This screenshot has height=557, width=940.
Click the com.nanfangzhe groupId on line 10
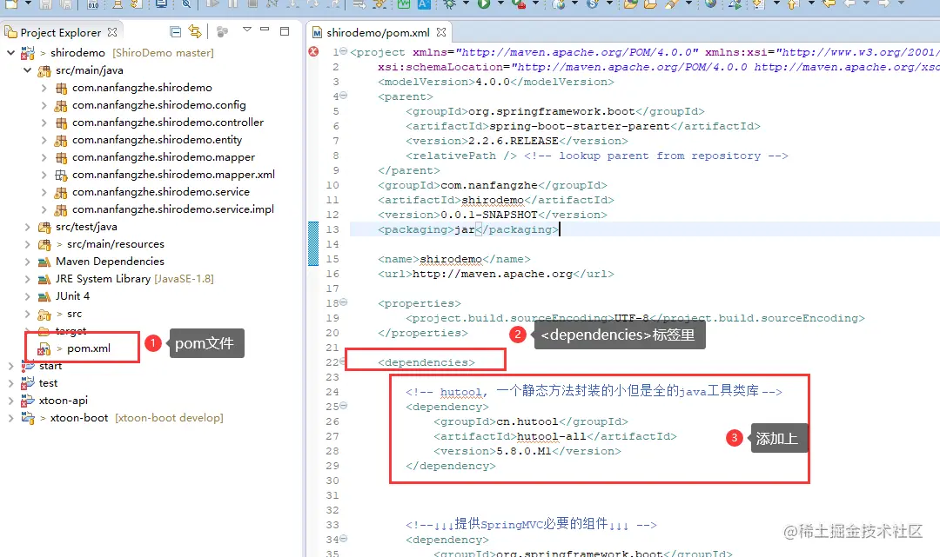[x=489, y=185]
